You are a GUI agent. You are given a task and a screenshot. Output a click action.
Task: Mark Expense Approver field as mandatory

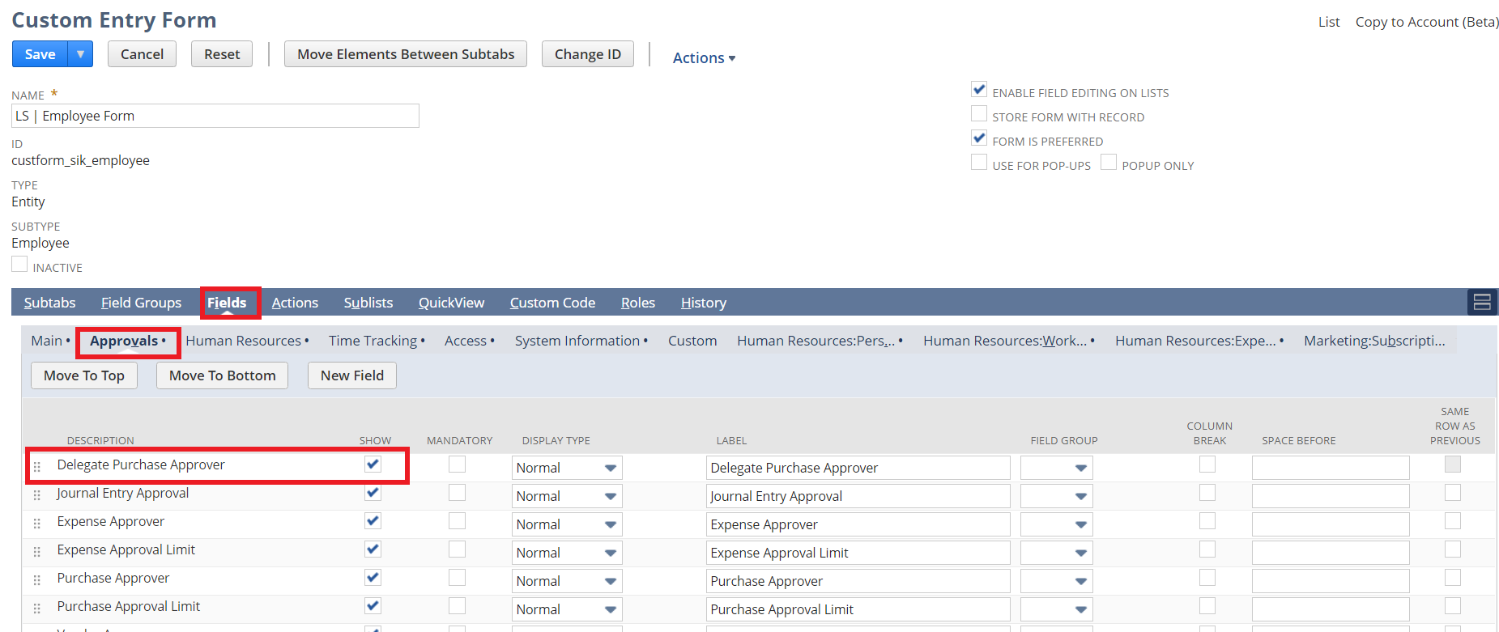[458, 521]
